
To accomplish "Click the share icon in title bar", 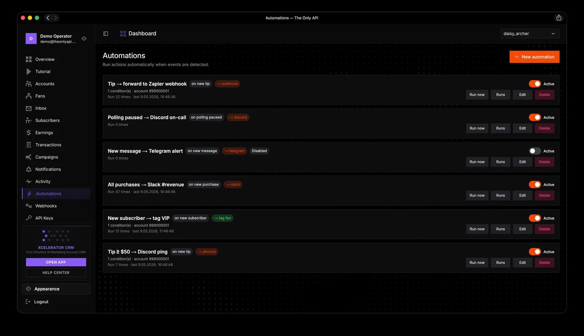I will coord(558,18).
